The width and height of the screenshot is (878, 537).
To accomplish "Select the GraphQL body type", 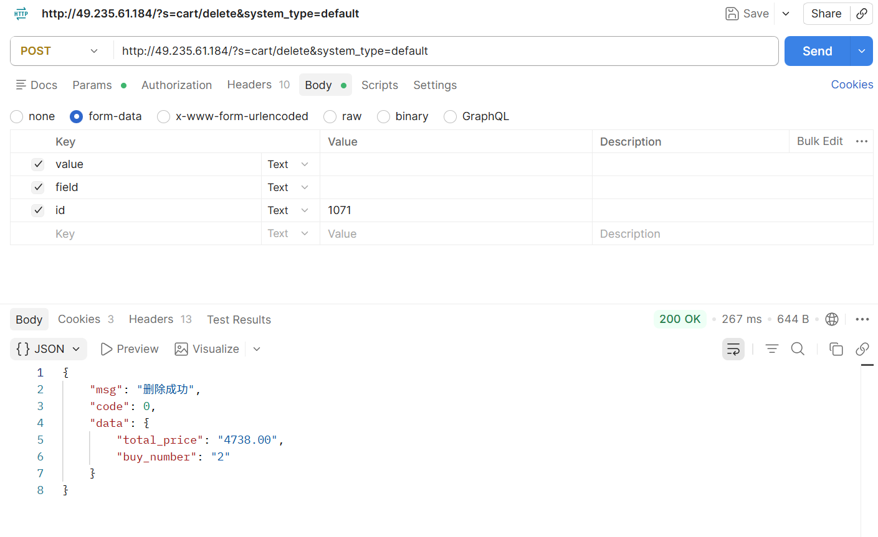I will [451, 116].
